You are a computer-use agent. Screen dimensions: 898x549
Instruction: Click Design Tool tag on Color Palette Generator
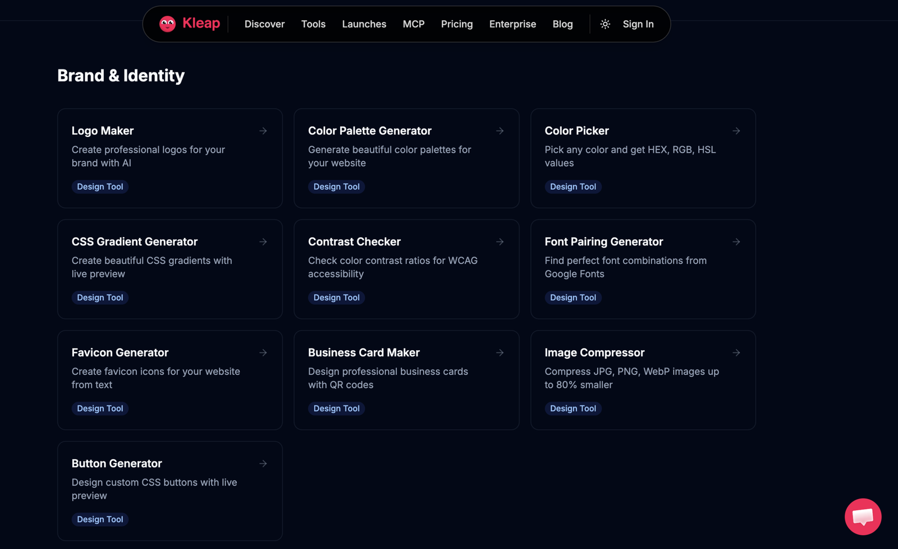tap(337, 187)
